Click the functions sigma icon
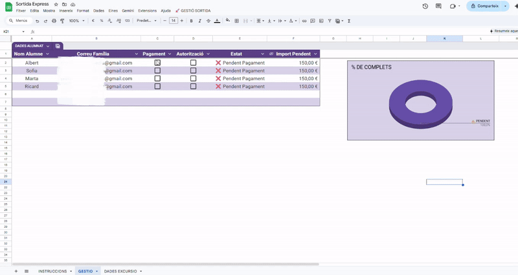The width and height of the screenshot is (518, 275). pyautogui.click(x=349, y=21)
